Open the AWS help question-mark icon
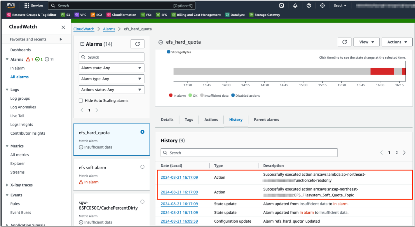Image resolution: width=415 pixels, height=227 pixels. pos(309,6)
